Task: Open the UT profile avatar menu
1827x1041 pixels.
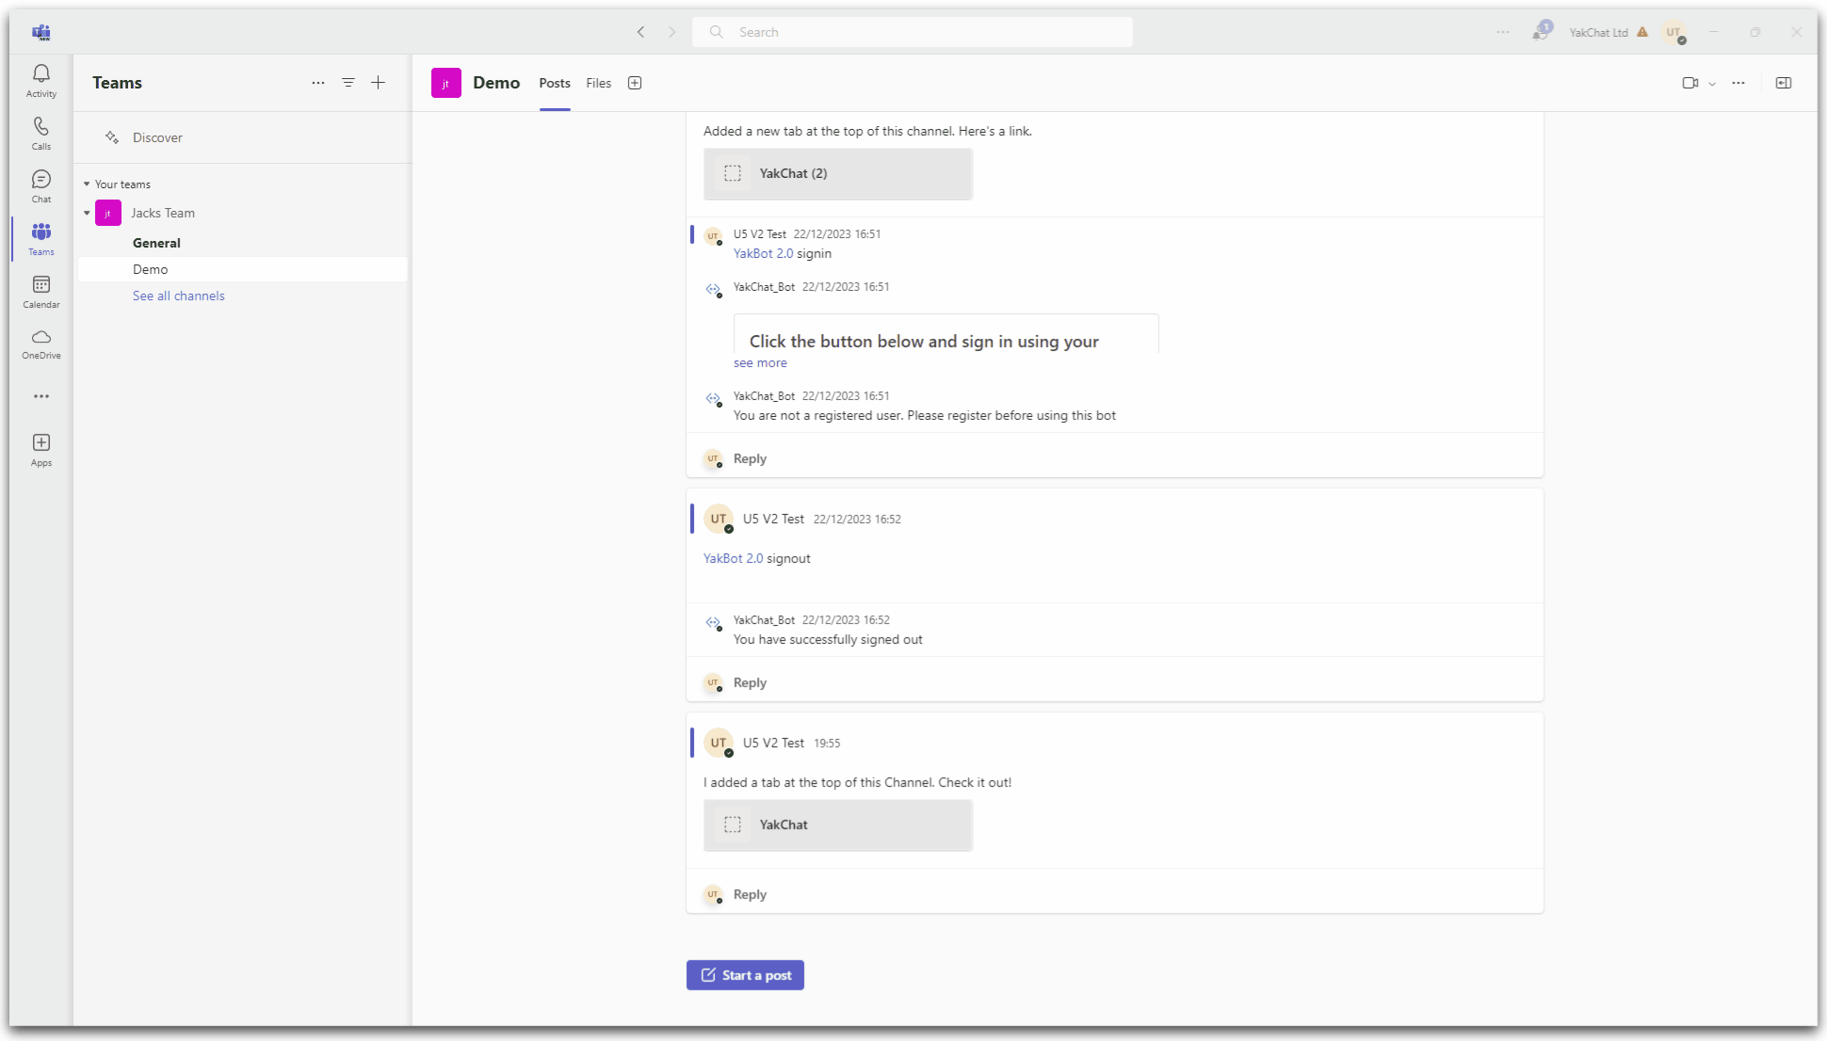Action: (1674, 32)
